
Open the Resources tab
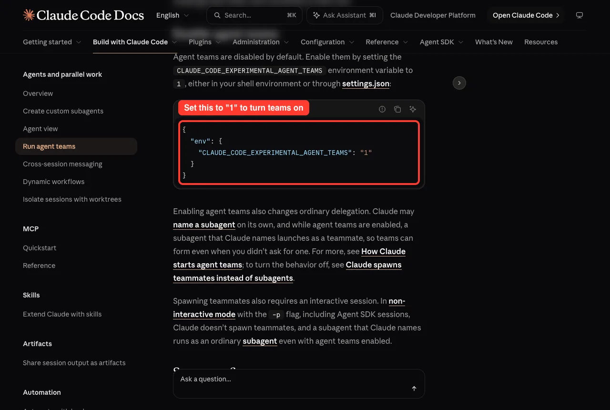pos(541,42)
